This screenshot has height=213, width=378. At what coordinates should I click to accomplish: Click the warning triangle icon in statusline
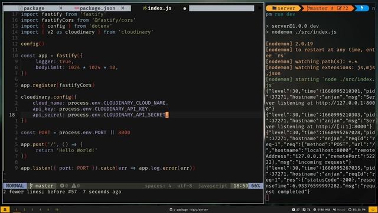click(74, 186)
